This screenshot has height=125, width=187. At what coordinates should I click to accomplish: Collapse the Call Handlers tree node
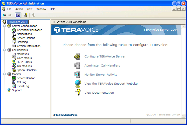point(4,50)
